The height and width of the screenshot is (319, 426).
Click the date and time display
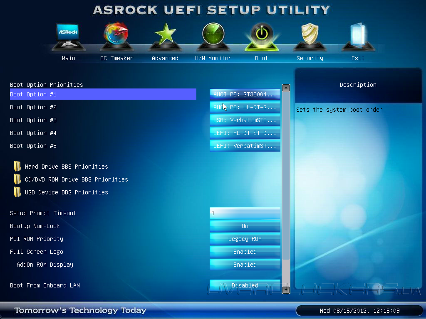(x=359, y=311)
